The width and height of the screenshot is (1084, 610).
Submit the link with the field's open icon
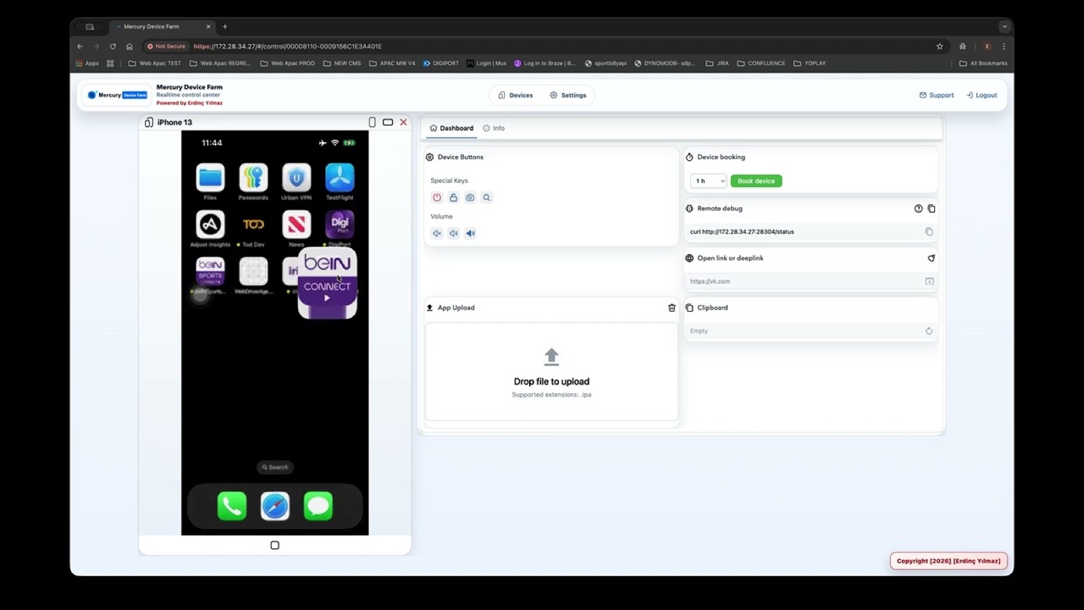pos(930,281)
